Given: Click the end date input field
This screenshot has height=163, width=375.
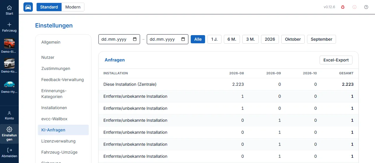Looking at the screenshot, I should click(x=168, y=39).
